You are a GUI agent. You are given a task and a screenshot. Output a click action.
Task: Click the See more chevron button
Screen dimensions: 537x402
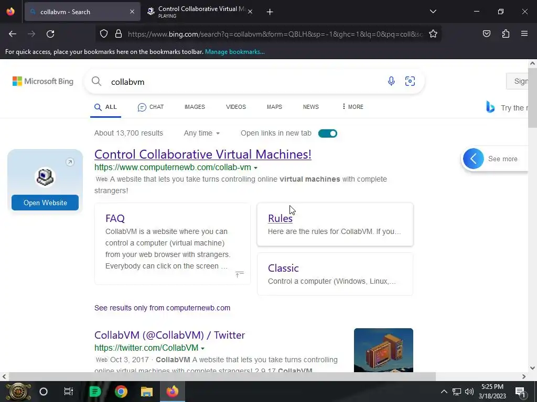click(x=474, y=159)
